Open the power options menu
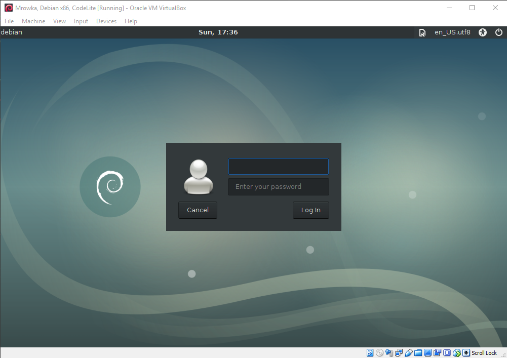Screen dimensions: 507x358 point(499,32)
